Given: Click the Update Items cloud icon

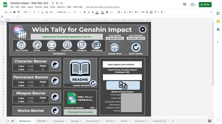Looking at the screenshot, I should (x=114, y=48).
